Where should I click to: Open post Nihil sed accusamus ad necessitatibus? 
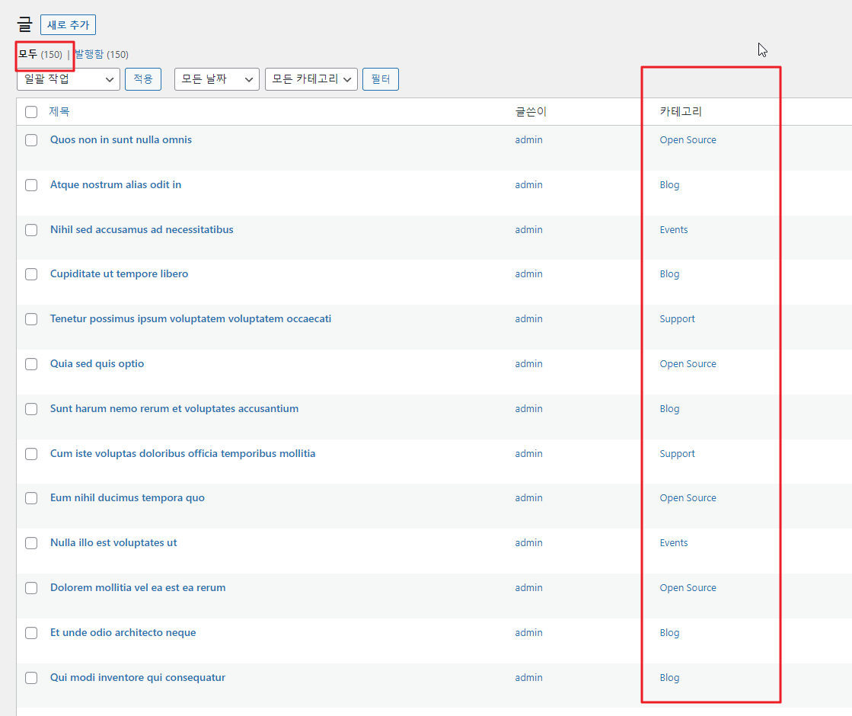pos(142,229)
